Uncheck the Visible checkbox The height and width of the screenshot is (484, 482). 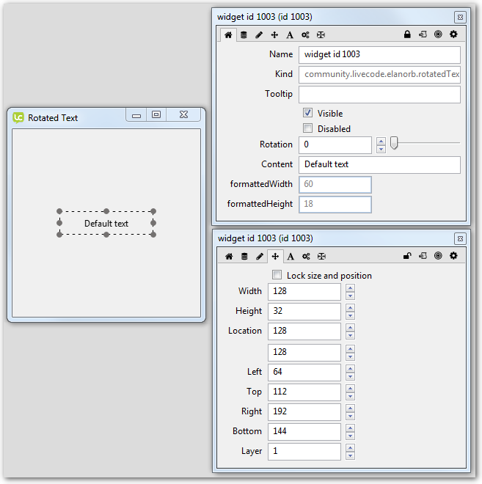pos(308,113)
